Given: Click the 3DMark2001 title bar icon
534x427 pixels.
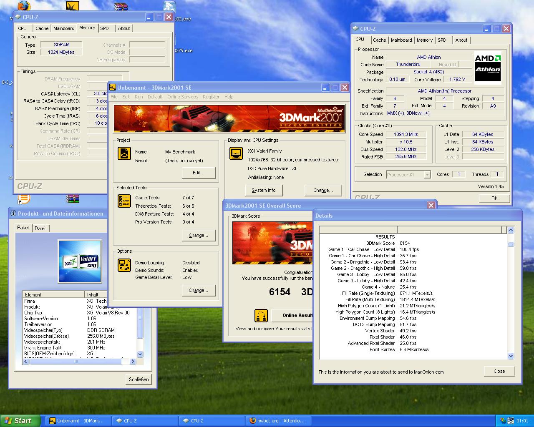Looking at the screenshot, I should tap(113, 88).
